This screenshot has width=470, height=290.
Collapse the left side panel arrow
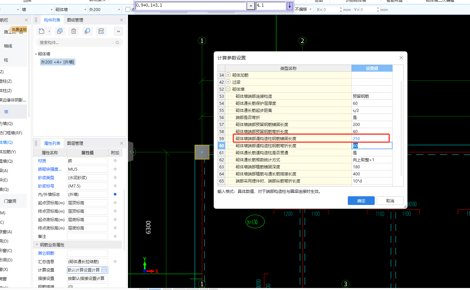[131, 152]
